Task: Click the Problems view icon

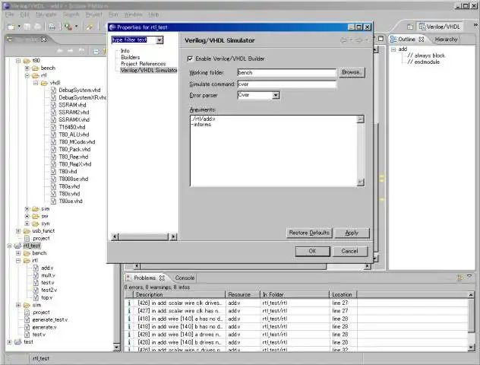Action: pyautogui.click(x=128, y=278)
